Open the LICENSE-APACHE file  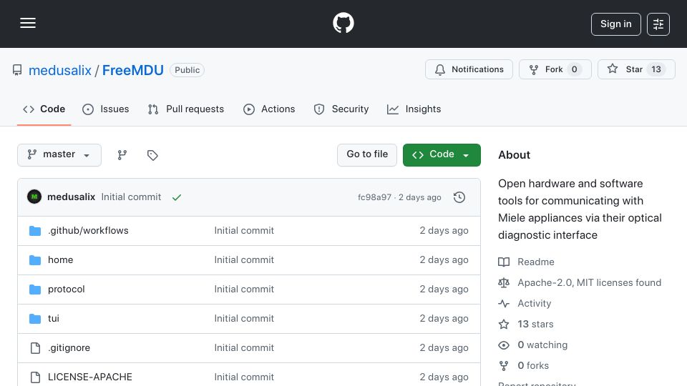point(90,377)
